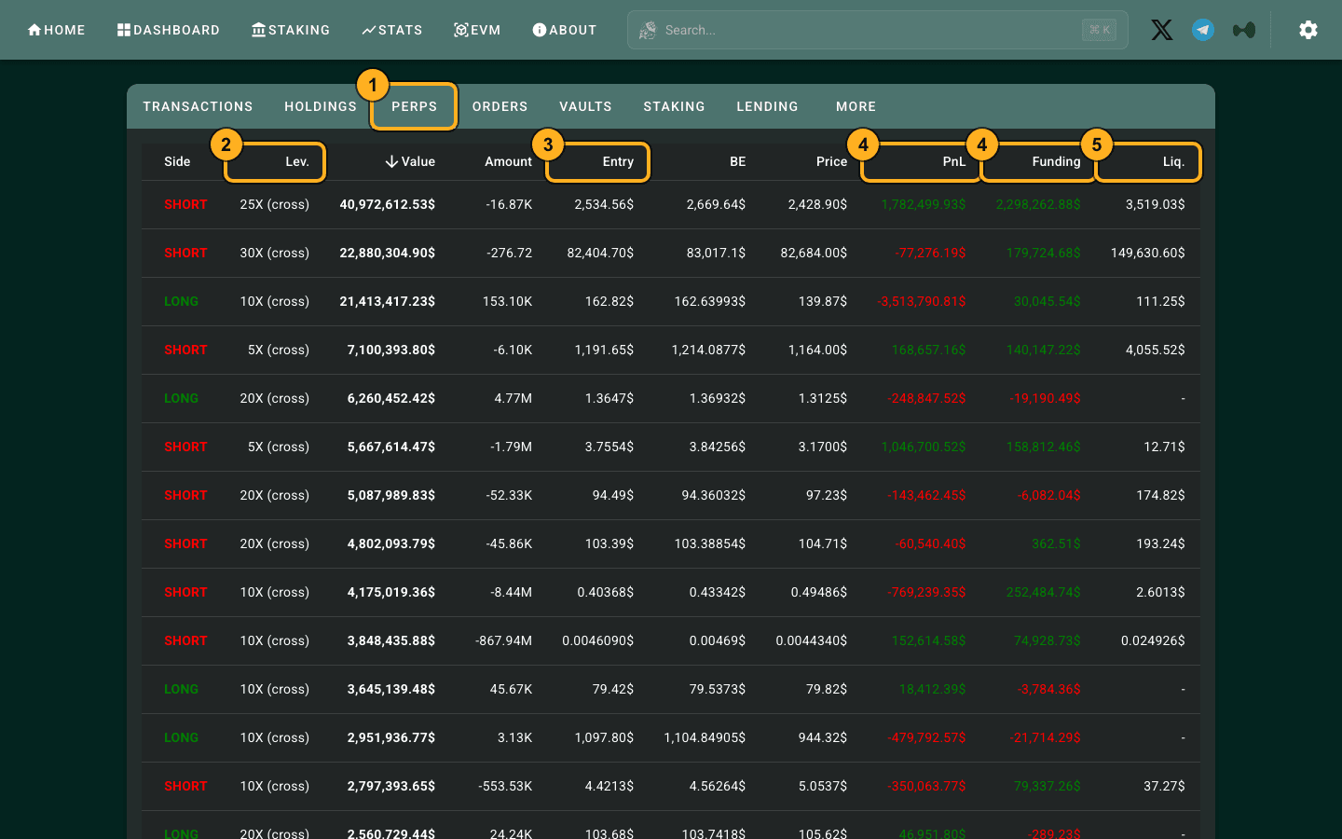Open the DASHBOARD nav text
1342x839 pixels.
coord(176,30)
